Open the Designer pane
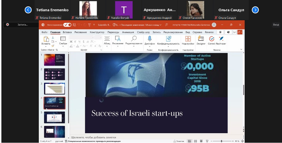 click(201, 39)
